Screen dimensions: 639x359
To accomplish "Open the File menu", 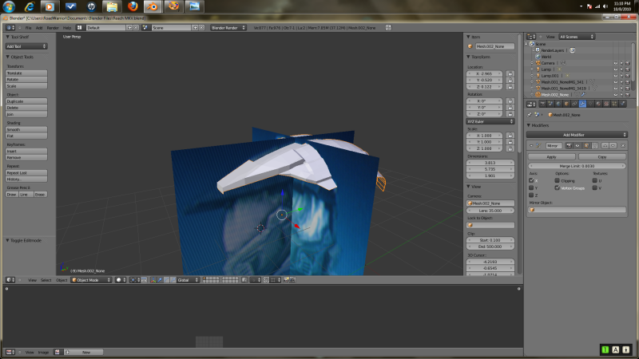I will pos(28,28).
